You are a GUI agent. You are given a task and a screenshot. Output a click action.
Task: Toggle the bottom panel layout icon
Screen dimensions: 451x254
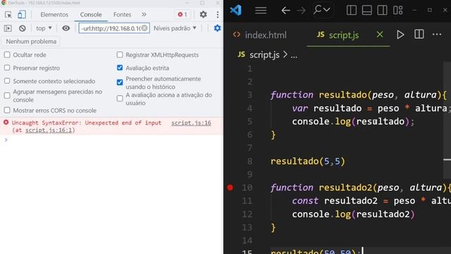click(366, 10)
